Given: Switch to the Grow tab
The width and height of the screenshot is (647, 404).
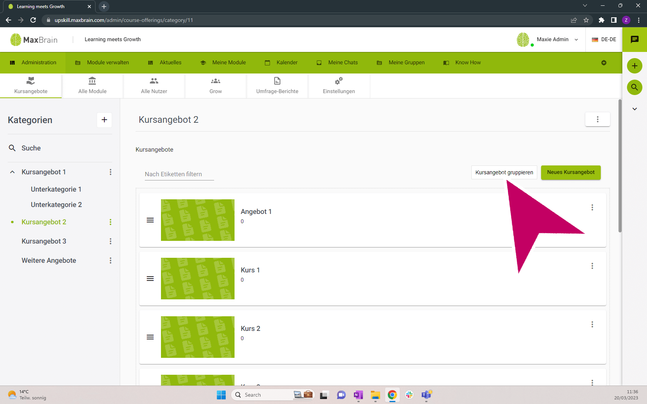Looking at the screenshot, I should (216, 85).
